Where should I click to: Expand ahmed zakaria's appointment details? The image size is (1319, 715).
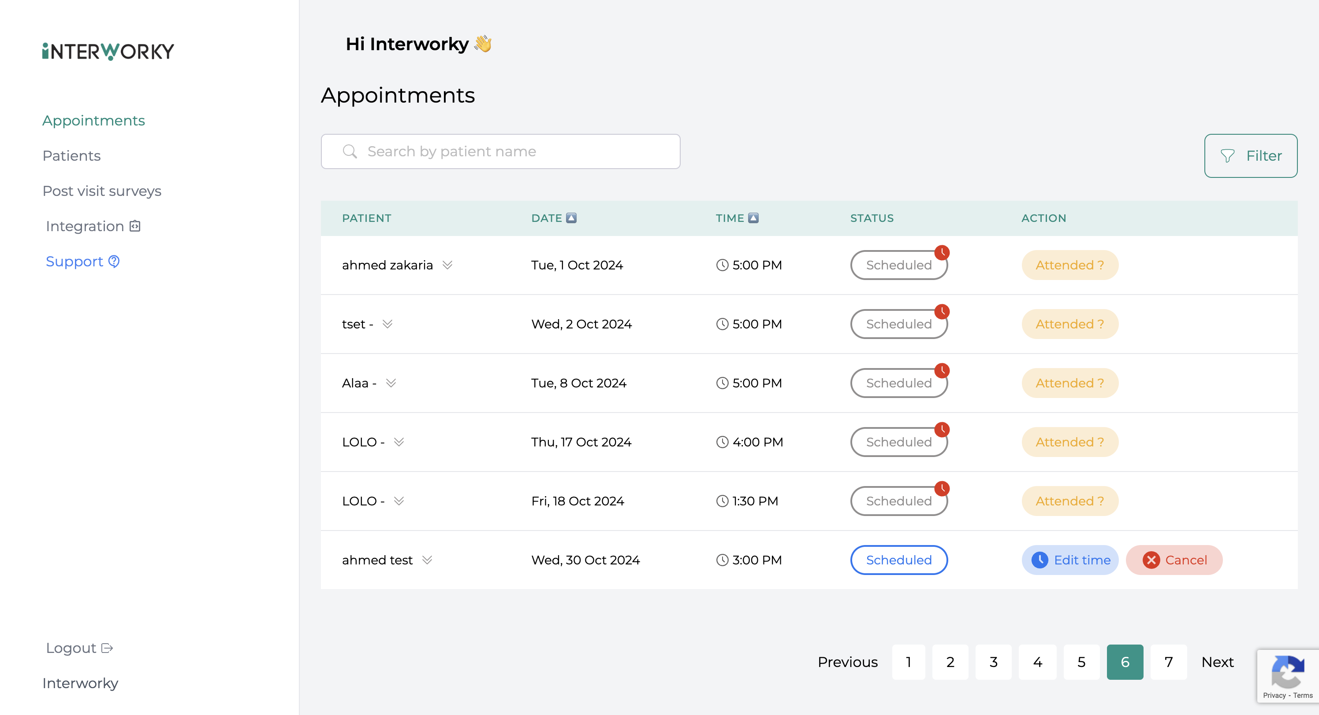pos(447,265)
